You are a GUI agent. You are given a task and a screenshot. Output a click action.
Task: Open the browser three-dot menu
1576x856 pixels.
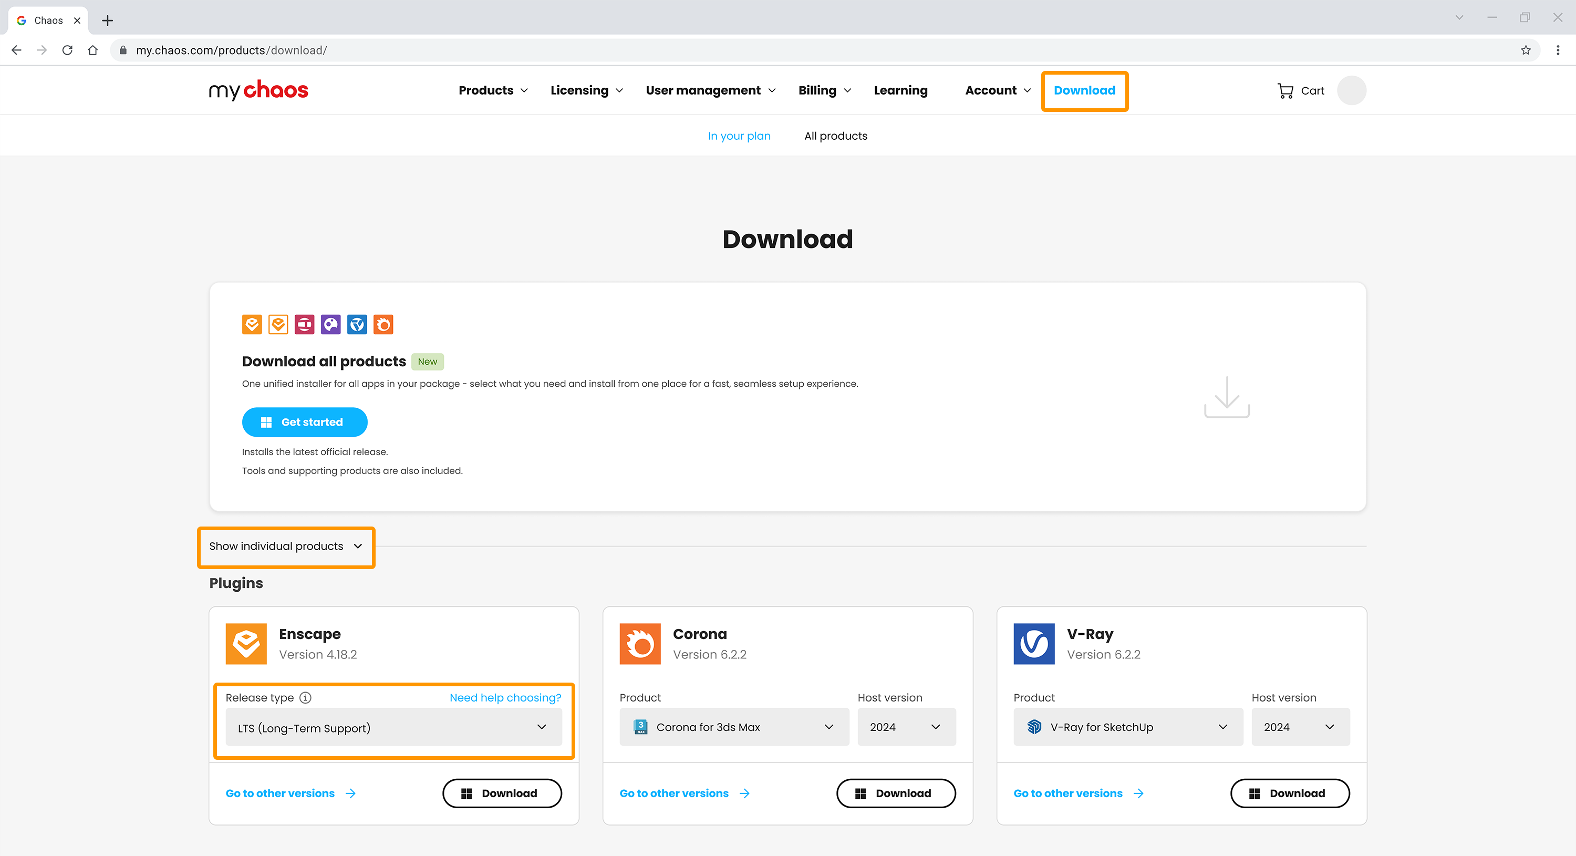click(x=1558, y=50)
